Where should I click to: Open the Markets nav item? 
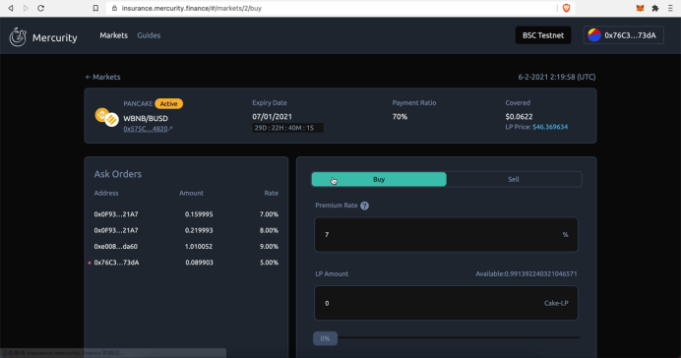pyautogui.click(x=114, y=35)
